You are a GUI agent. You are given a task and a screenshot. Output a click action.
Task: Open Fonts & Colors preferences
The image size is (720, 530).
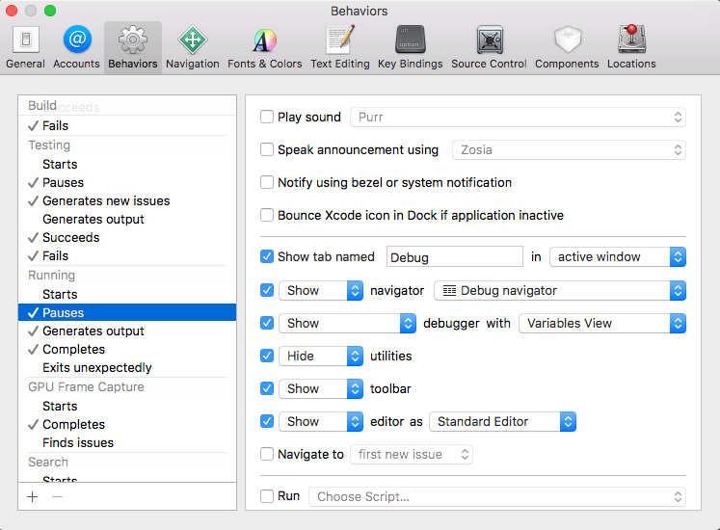click(x=264, y=47)
